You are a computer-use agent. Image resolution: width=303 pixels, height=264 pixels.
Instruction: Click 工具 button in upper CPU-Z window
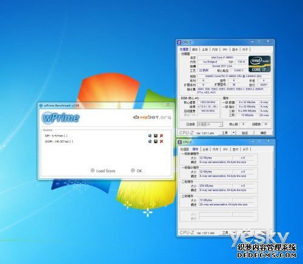[x=225, y=133]
